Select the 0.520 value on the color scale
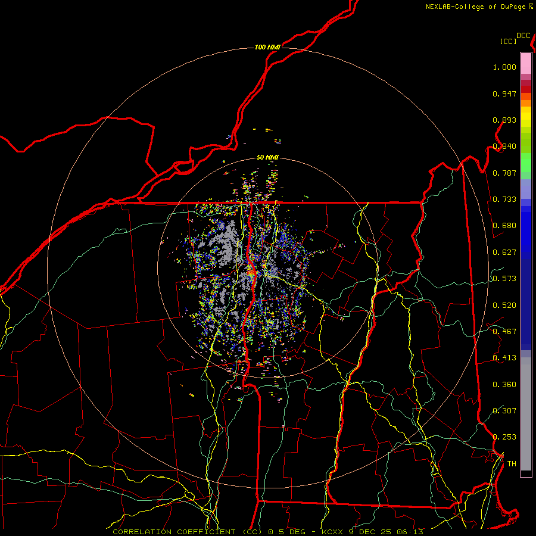This screenshot has height=536, width=536. 504,306
